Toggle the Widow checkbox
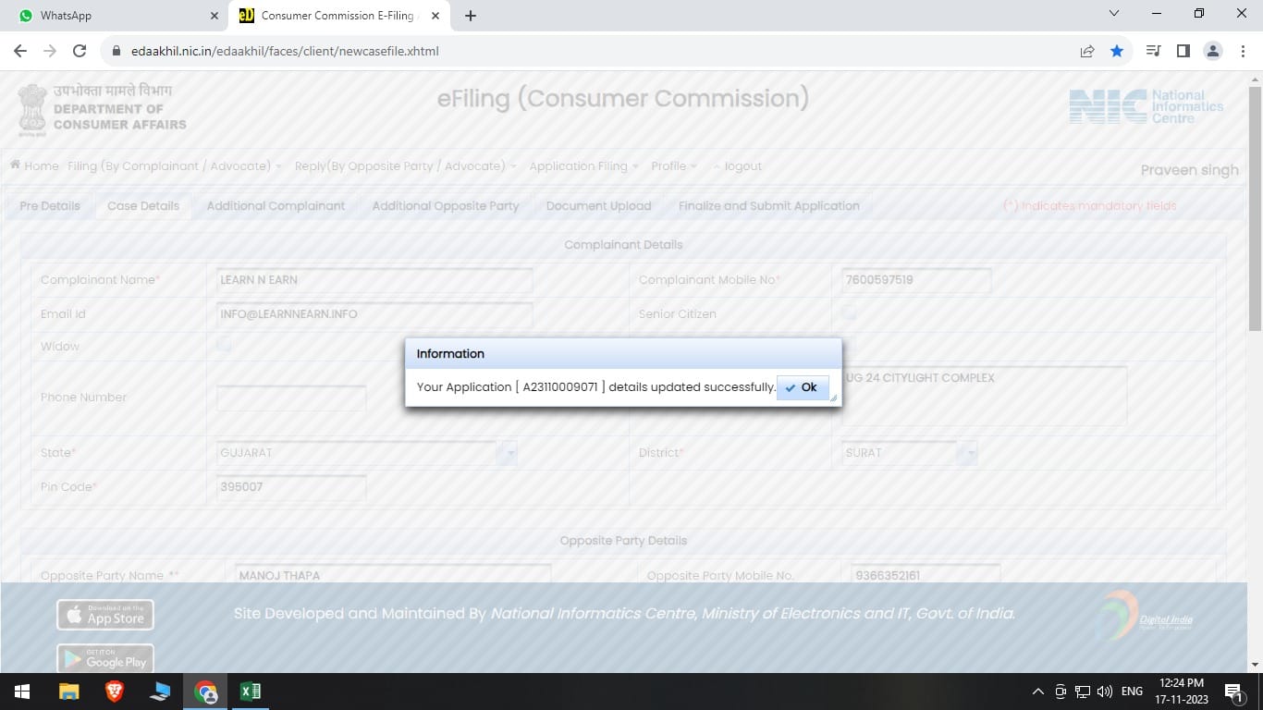This screenshot has width=1263, height=710. tap(224, 345)
